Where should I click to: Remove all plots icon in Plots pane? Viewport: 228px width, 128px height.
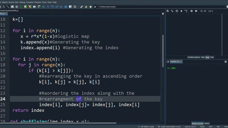click(186, 11)
